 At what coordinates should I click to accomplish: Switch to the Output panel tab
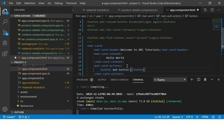(x=102, y=80)
